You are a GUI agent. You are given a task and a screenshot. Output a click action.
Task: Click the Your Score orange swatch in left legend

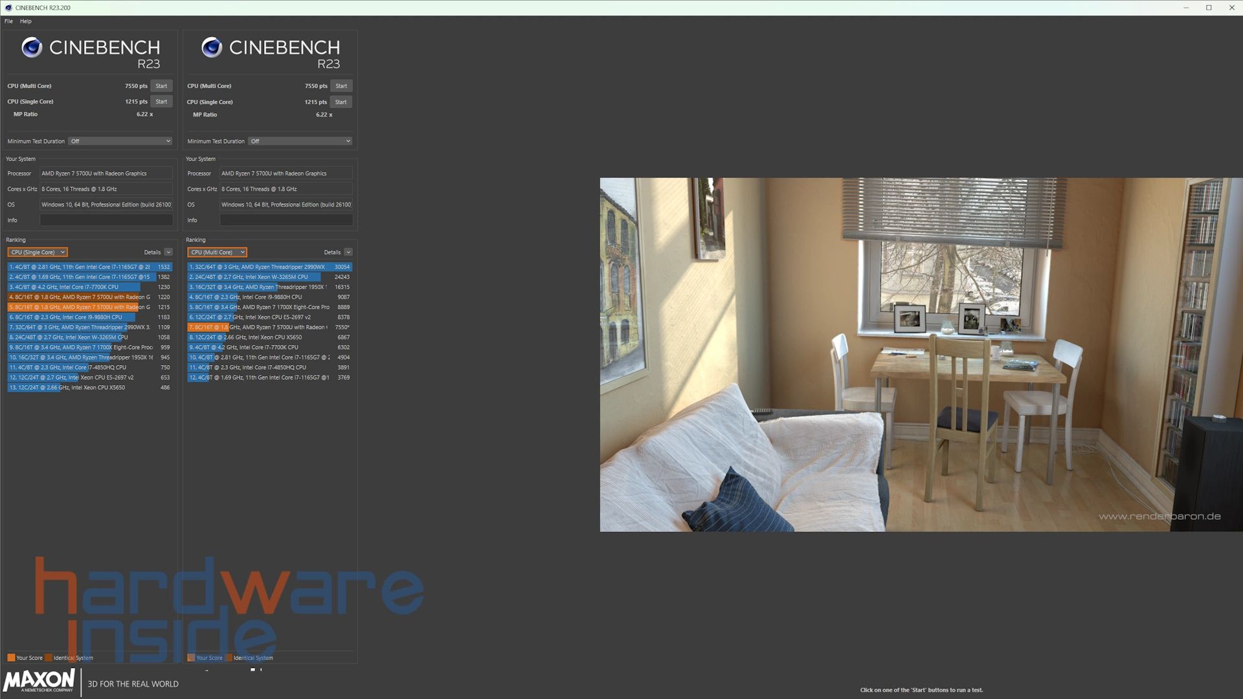coord(11,658)
